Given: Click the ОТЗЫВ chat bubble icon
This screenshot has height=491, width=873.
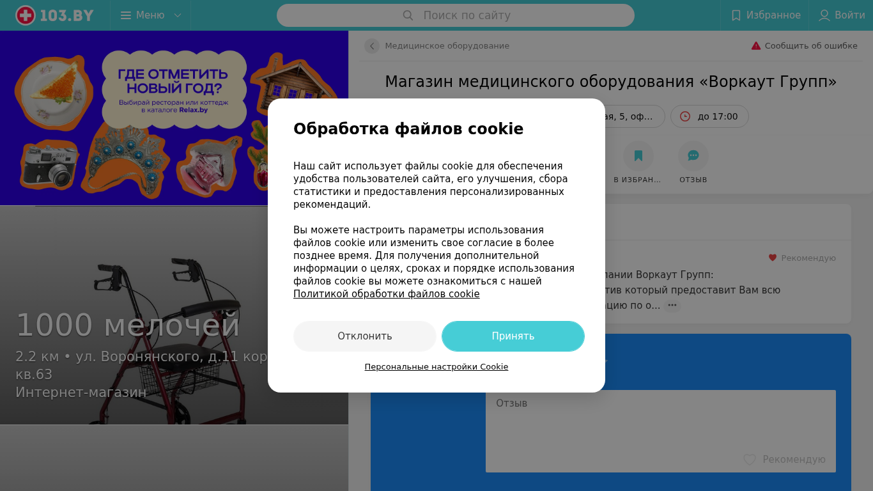Looking at the screenshot, I should [693, 156].
